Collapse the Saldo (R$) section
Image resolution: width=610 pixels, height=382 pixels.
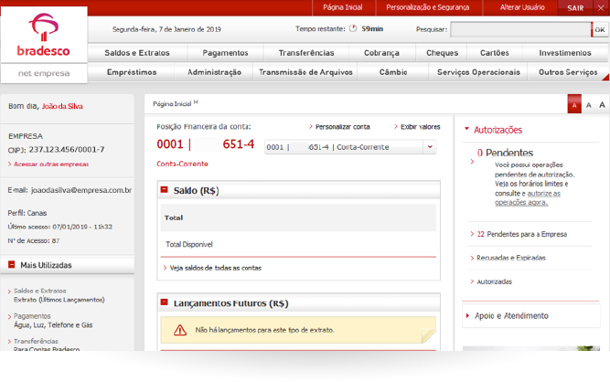[165, 191]
